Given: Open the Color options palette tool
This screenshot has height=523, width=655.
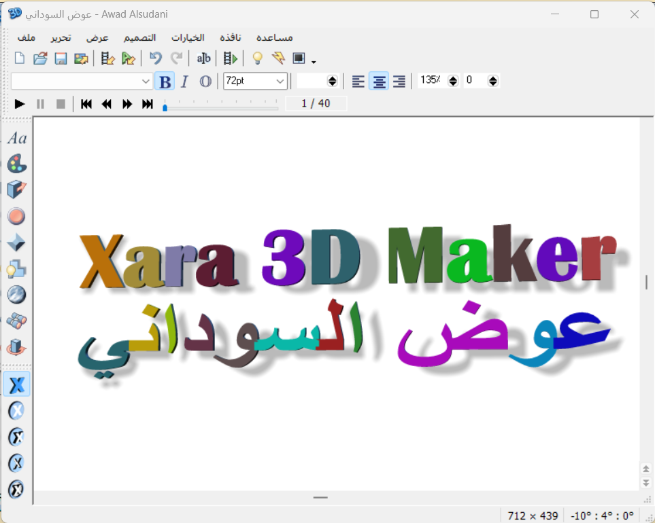Looking at the screenshot, I should [x=17, y=164].
